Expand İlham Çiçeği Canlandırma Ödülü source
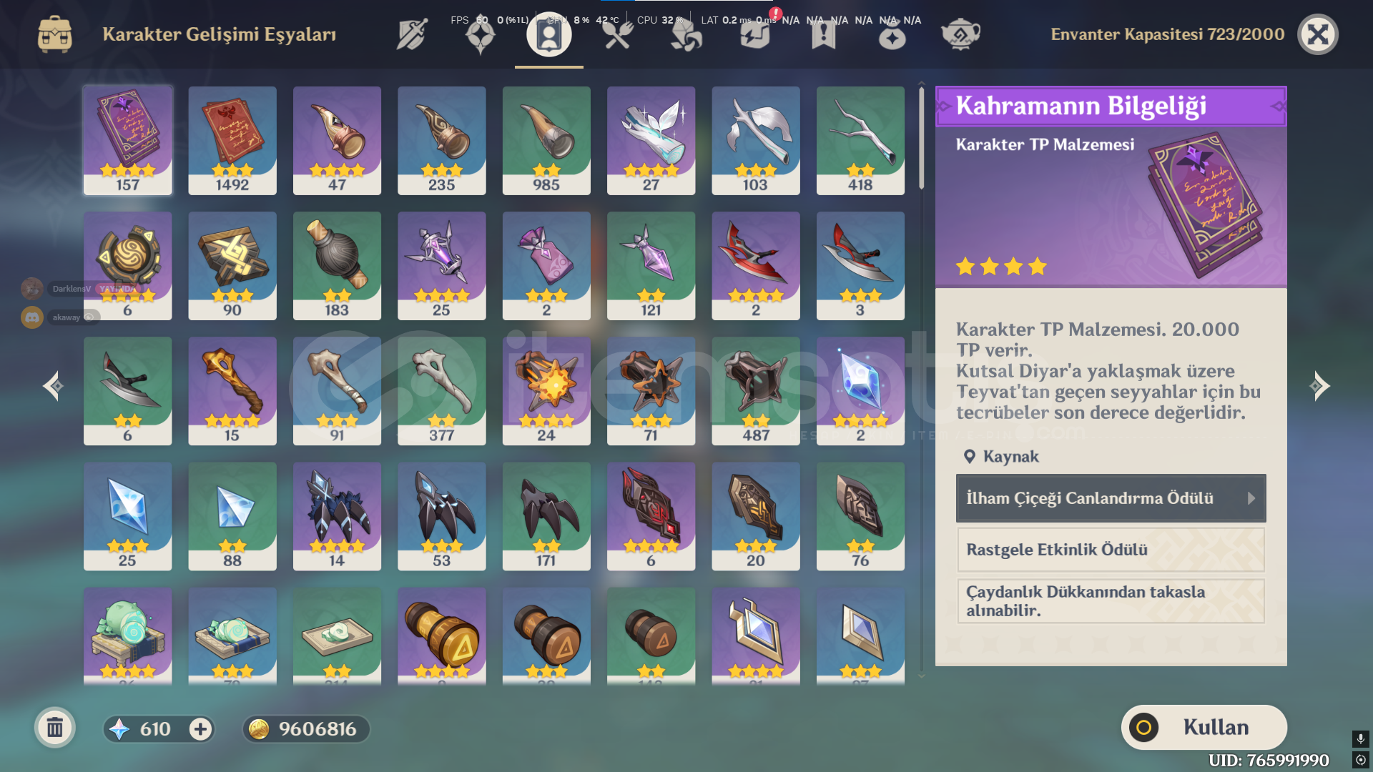 pos(1111,498)
